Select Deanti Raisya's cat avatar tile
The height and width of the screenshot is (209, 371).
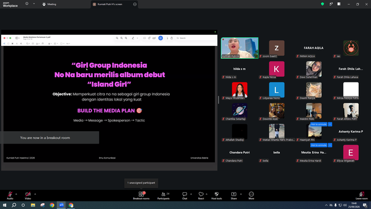click(314, 90)
